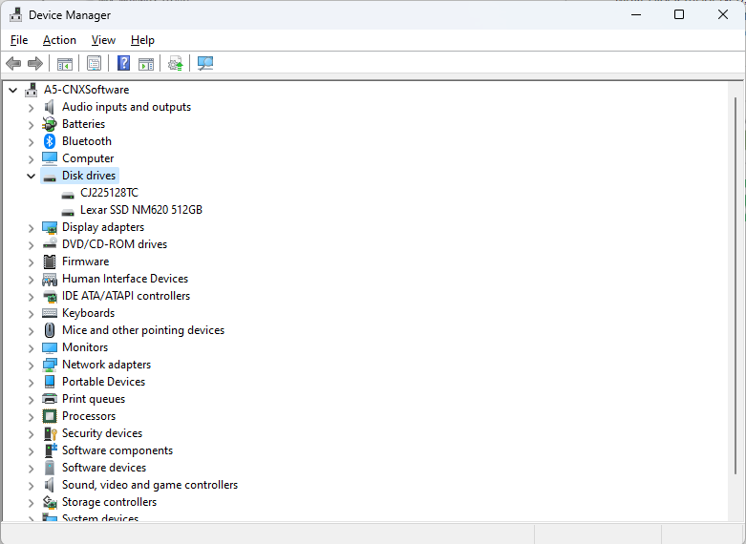Select the Keyboards label
The width and height of the screenshot is (746, 544).
89,313
